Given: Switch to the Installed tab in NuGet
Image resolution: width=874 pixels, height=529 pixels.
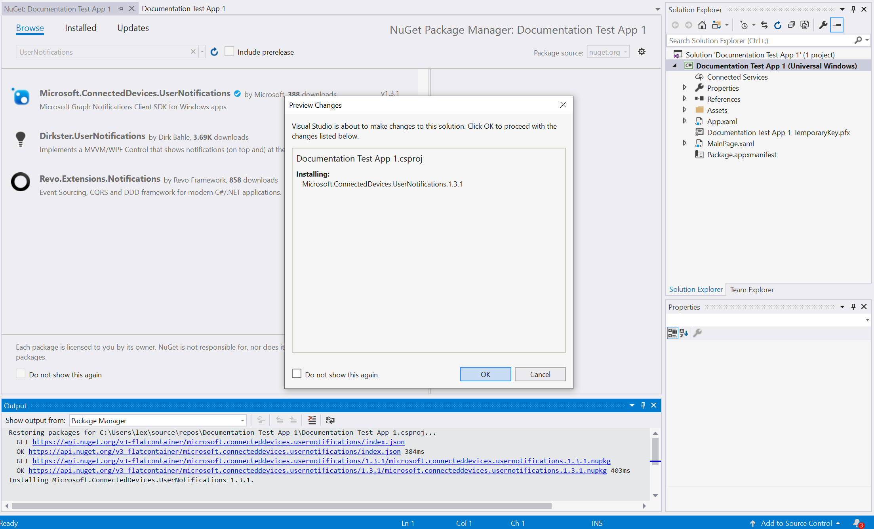Looking at the screenshot, I should pyautogui.click(x=80, y=28).
